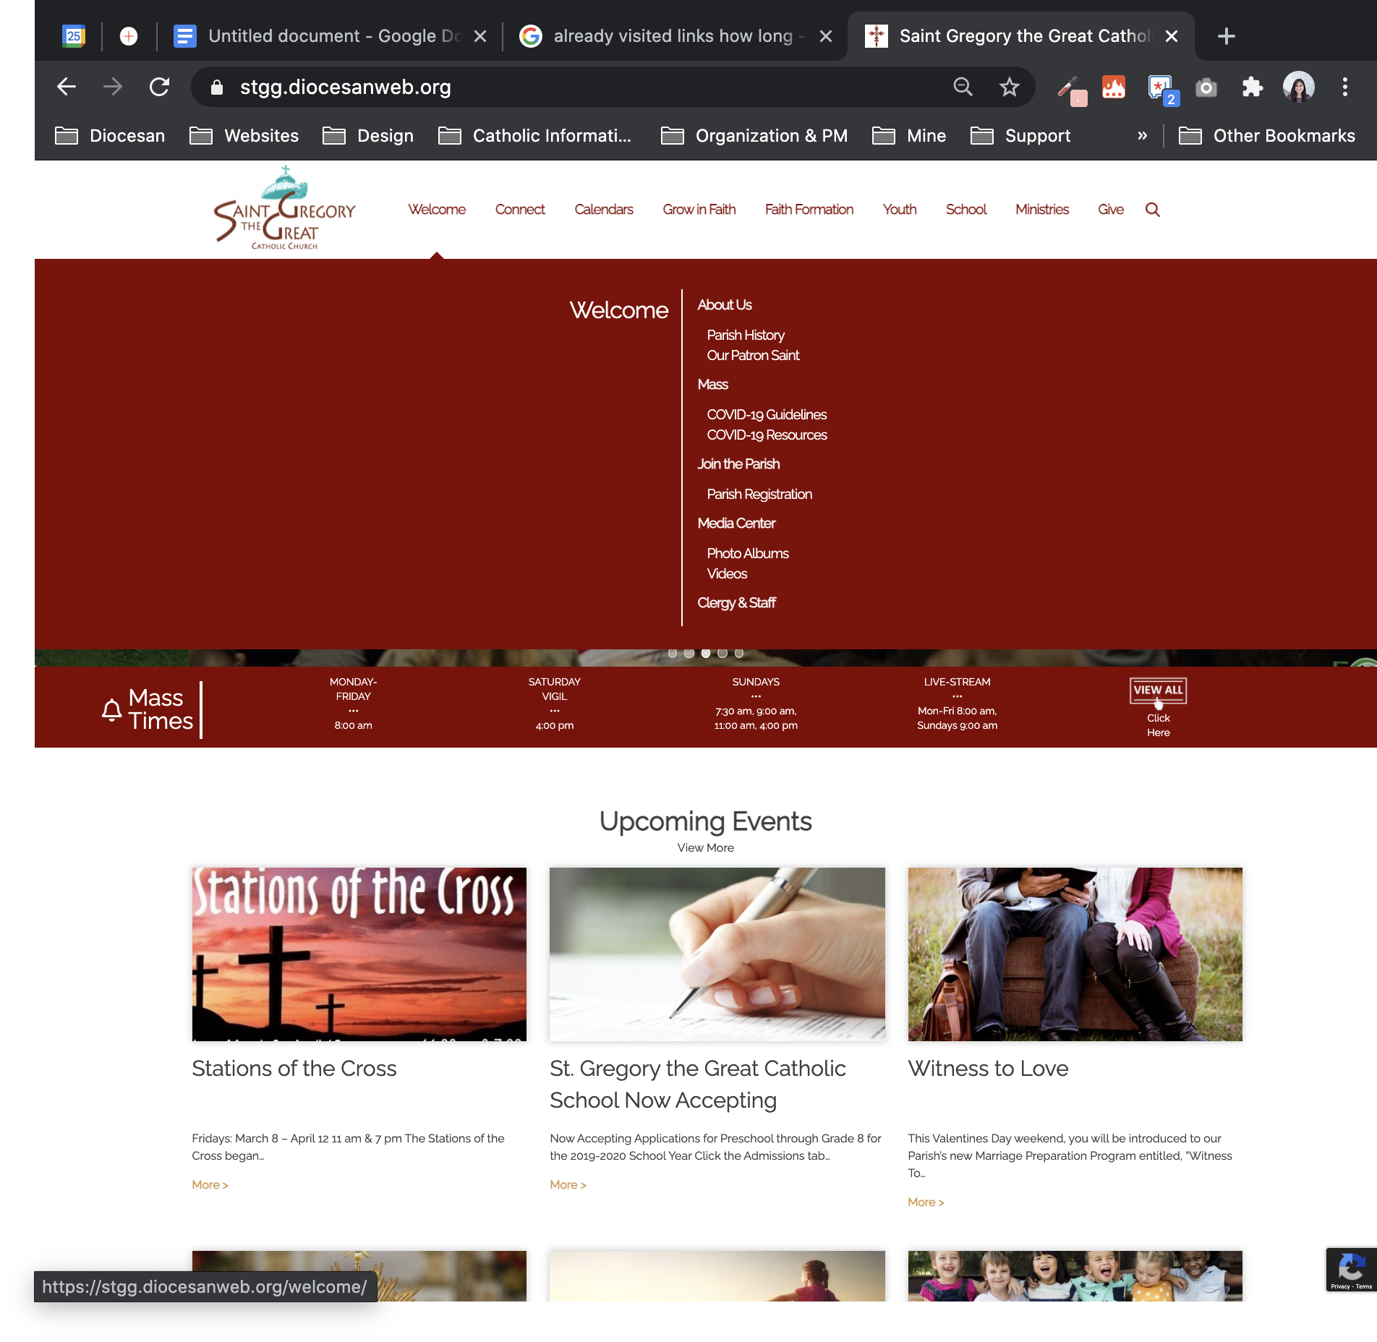Open the Stations of the Cross thumbnail
The width and height of the screenshot is (1377, 1342).
click(359, 954)
